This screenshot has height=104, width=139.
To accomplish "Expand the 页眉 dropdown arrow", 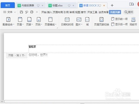I will coord(23,24).
